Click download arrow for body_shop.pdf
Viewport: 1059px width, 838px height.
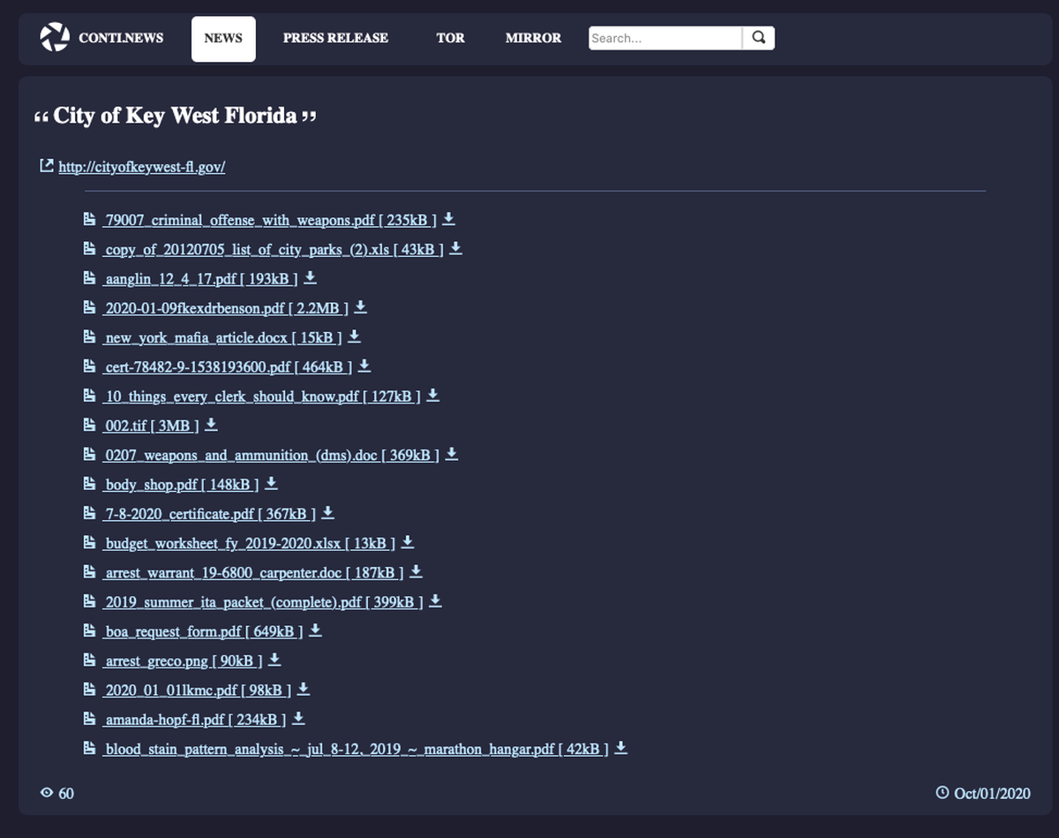[x=271, y=482]
